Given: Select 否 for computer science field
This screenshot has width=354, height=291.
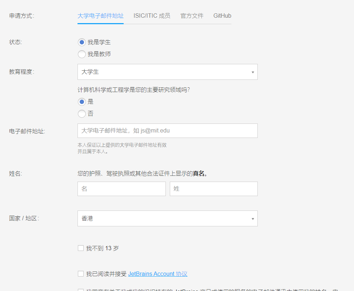Looking at the screenshot, I should click(x=82, y=114).
